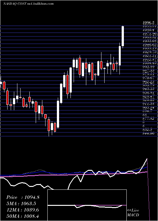Select the 12MA : 1039.6 value
This screenshot has height=221, width=158.
tap(23, 210)
